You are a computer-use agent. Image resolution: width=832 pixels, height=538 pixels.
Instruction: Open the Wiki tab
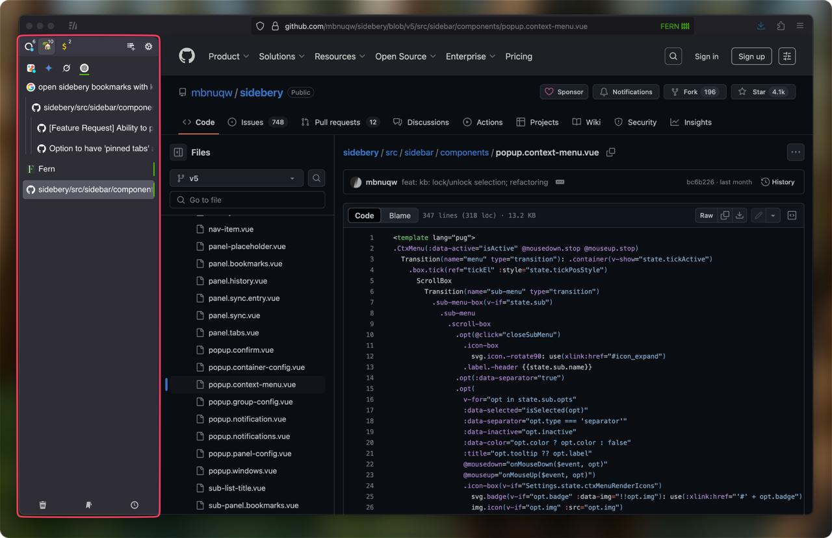[586, 122]
